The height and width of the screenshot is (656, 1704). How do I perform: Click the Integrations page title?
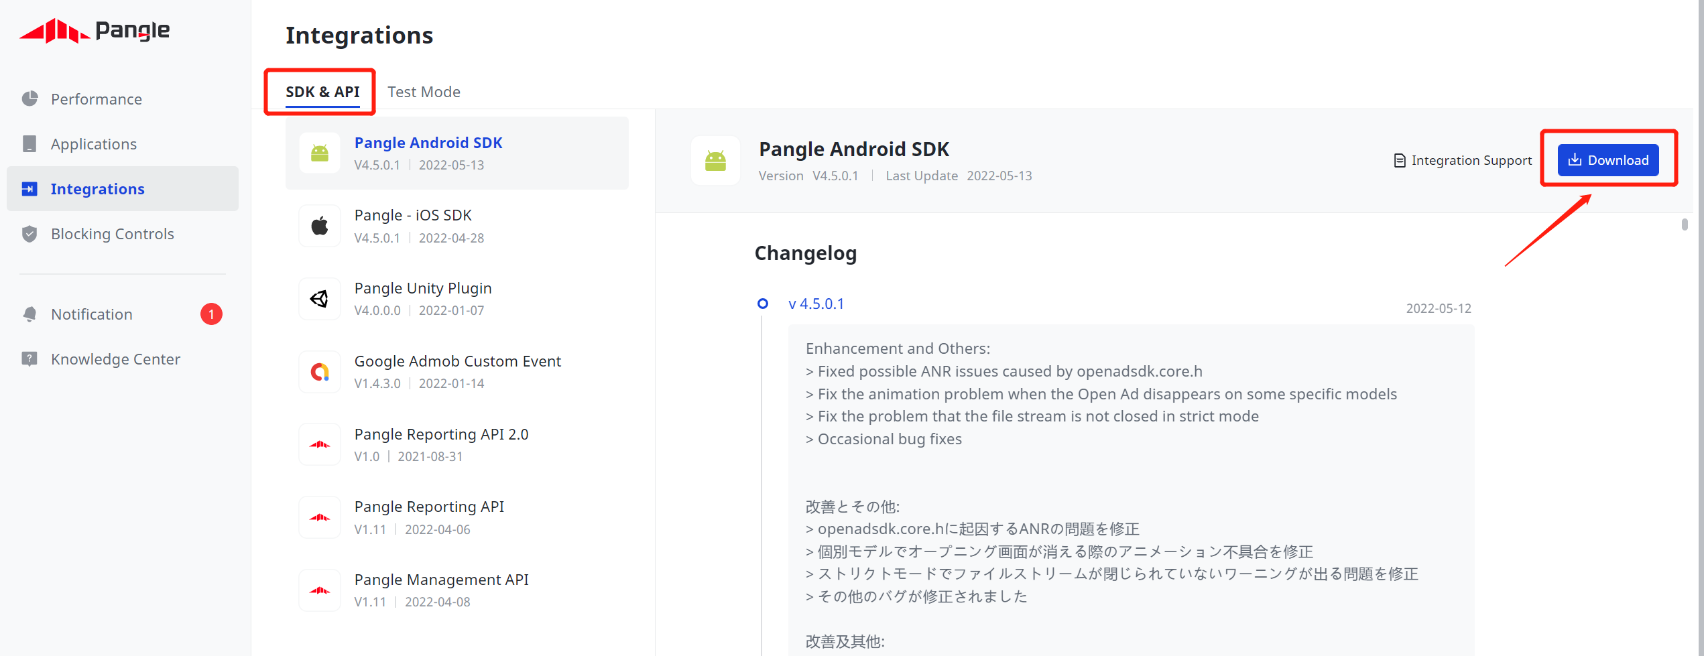coord(359,36)
